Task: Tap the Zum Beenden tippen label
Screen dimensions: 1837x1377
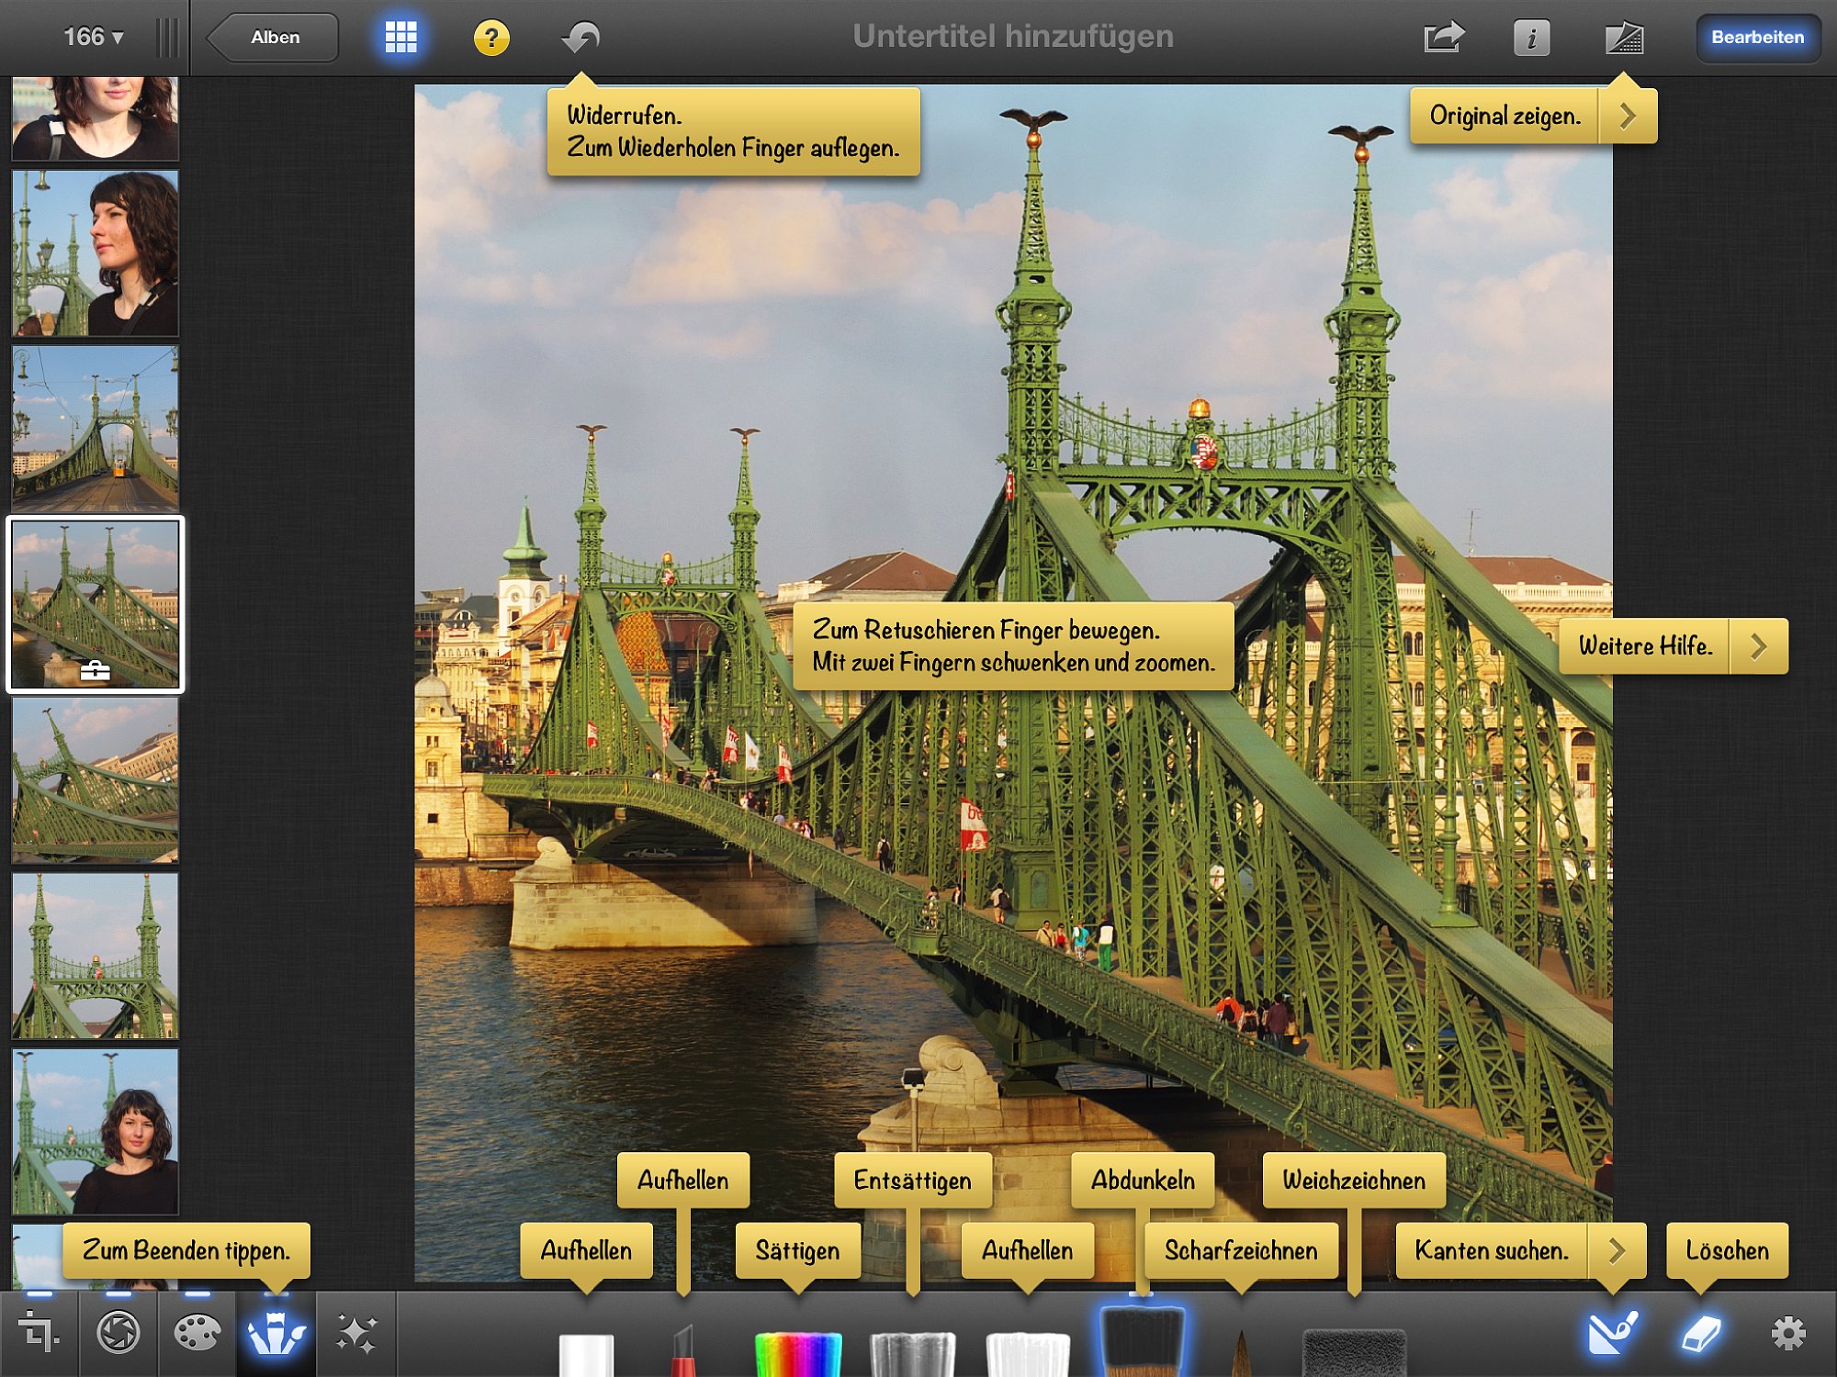Action: 186,1250
